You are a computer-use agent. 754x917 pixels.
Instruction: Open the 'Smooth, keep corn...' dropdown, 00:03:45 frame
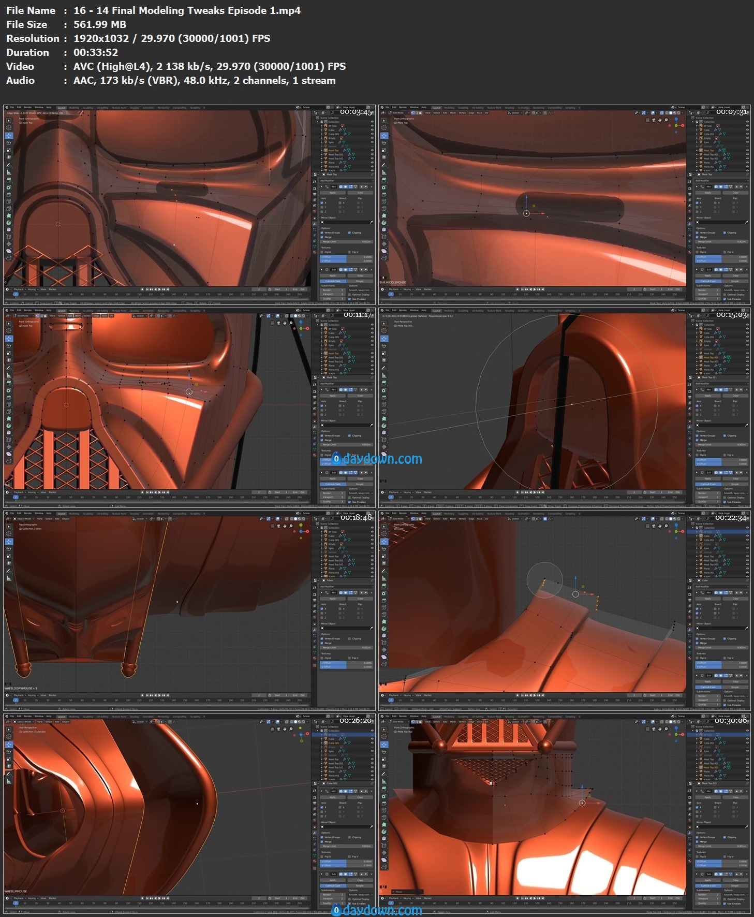click(361, 290)
